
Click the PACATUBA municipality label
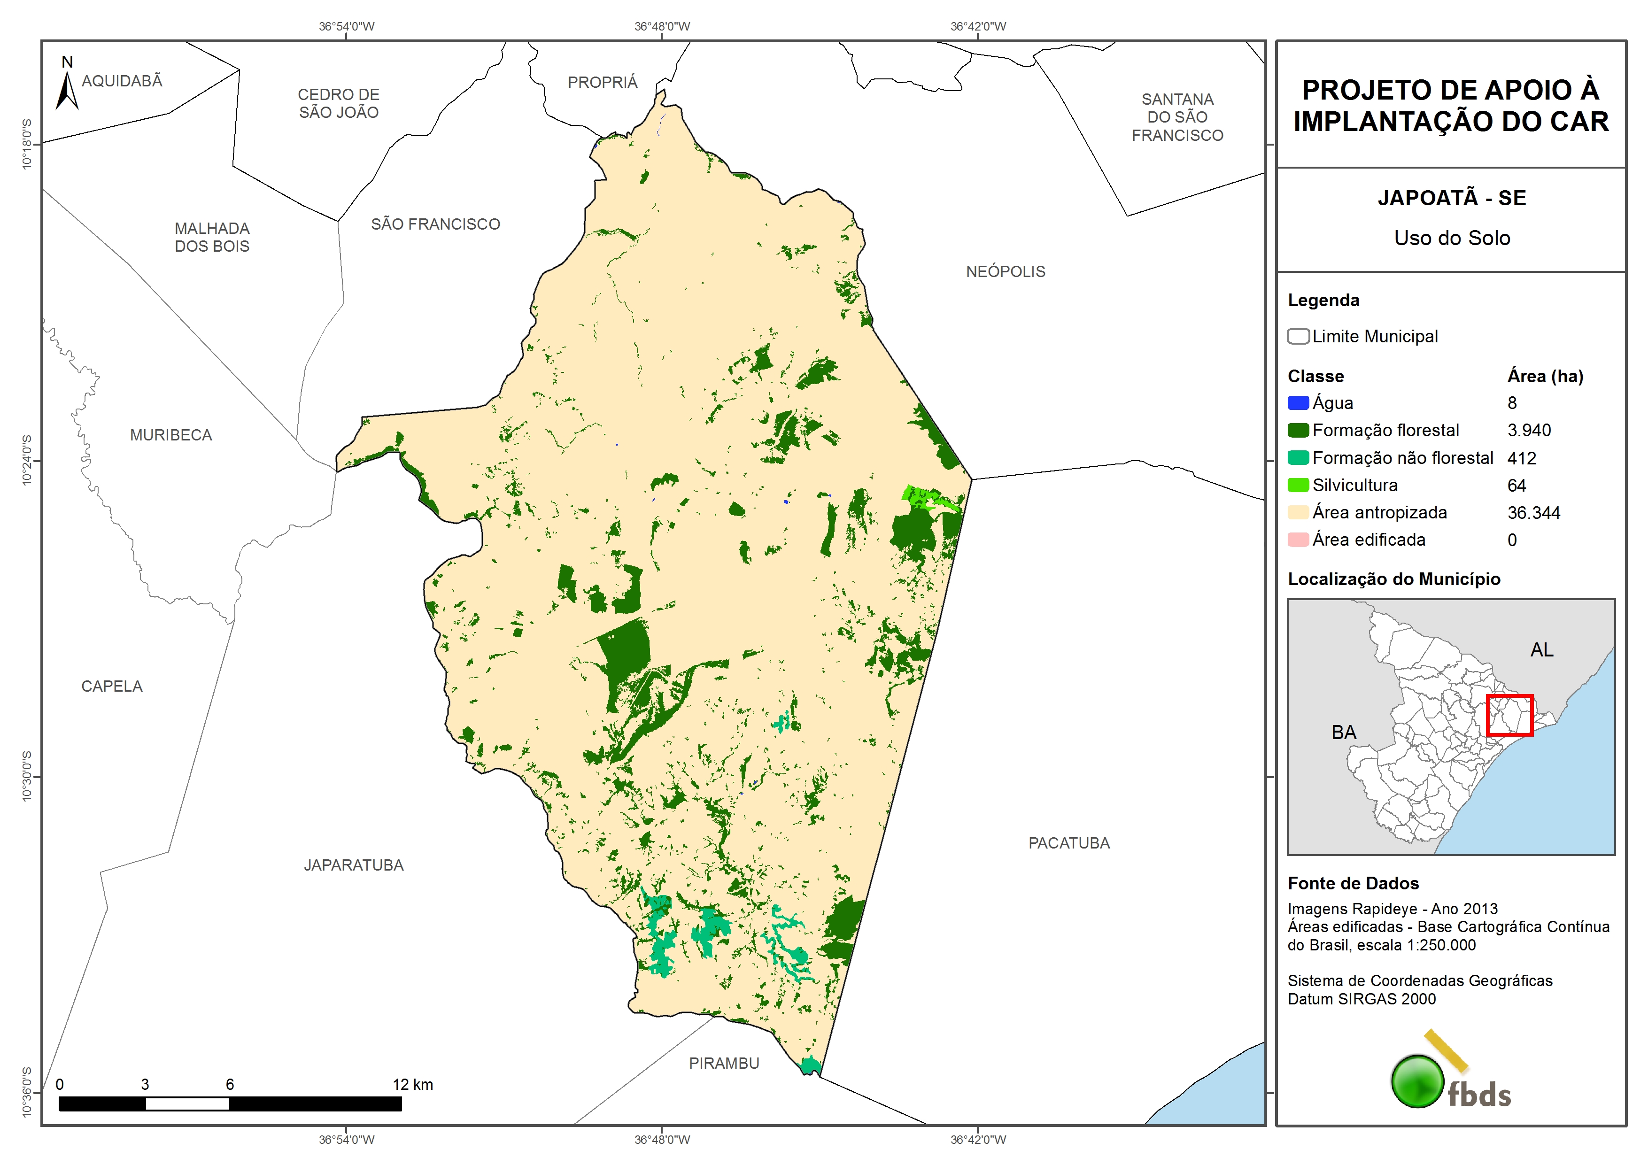[1069, 843]
